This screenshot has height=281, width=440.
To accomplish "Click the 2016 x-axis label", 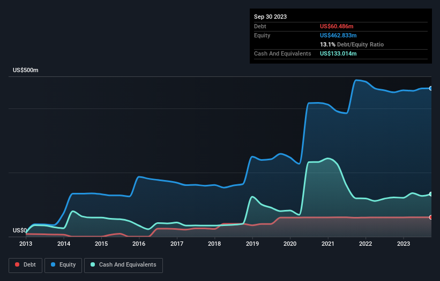I will 139,244.
